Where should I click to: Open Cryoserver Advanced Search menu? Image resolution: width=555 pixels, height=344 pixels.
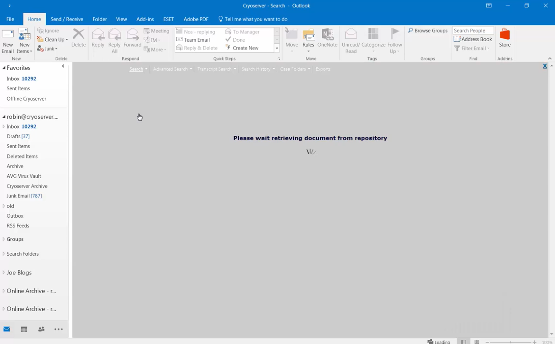tap(172, 69)
